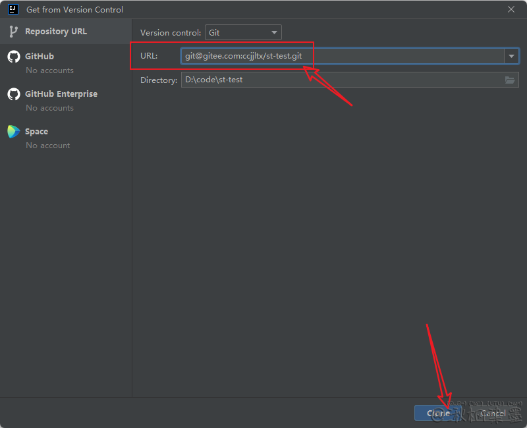Expand the URL history dropdown arrow

click(x=511, y=57)
